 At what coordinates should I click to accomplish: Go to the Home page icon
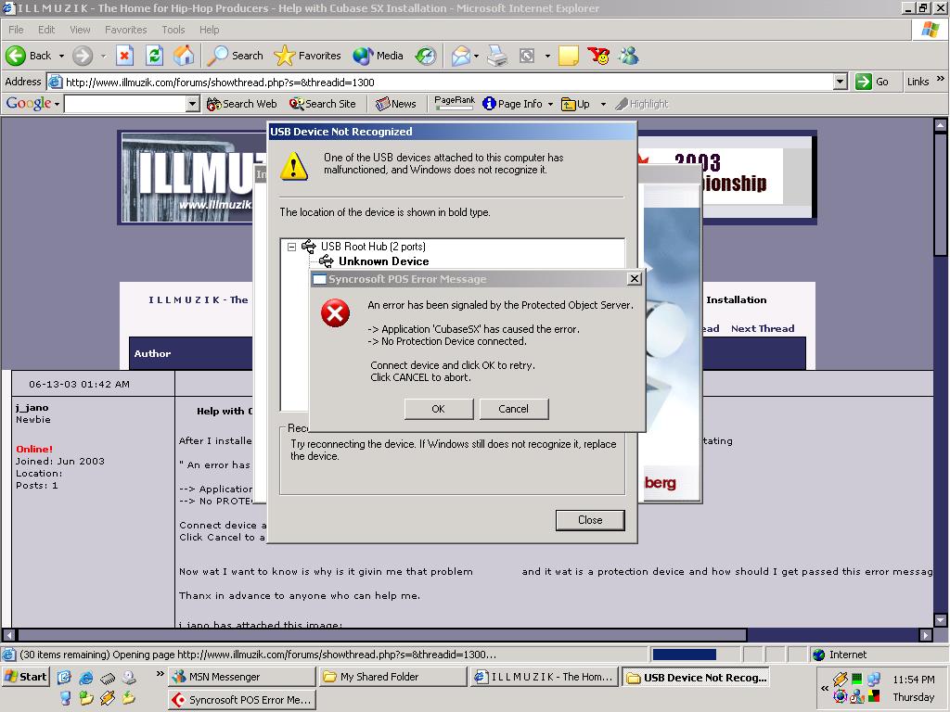pos(185,56)
